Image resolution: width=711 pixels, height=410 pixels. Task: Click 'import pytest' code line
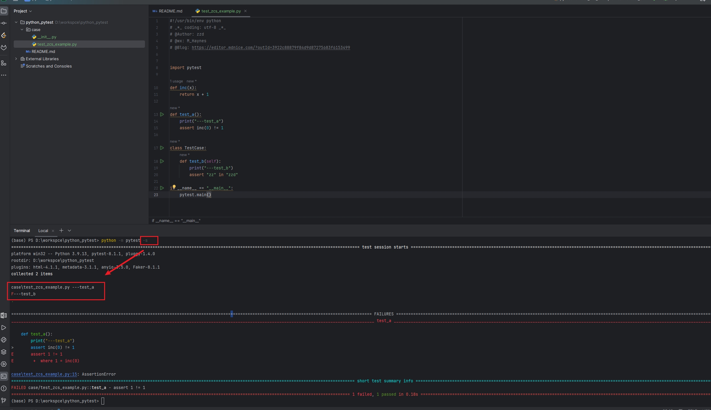coord(186,68)
